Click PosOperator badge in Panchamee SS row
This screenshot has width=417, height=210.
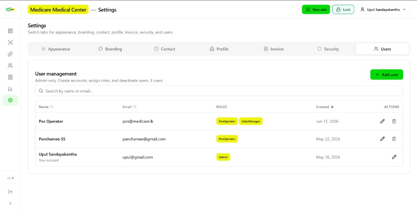tap(227, 139)
